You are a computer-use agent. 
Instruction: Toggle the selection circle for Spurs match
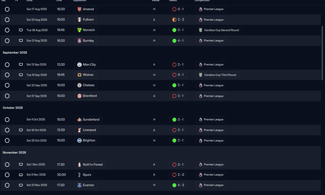[7, 175]
